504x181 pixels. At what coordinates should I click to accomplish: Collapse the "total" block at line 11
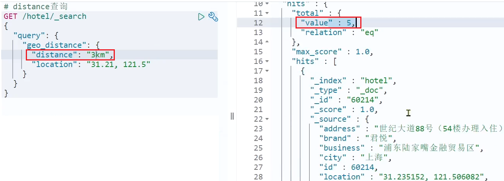coord(267,13)
